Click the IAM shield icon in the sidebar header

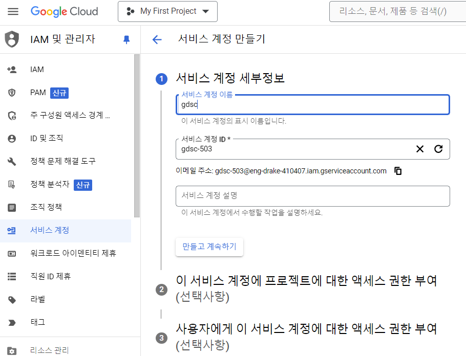(12, 39)
